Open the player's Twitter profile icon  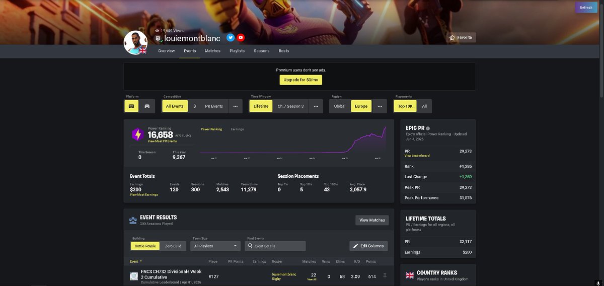point(231,38)
